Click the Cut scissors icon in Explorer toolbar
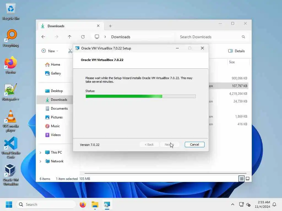This screenshot has width=282, height=211. [x=70, y=51]
